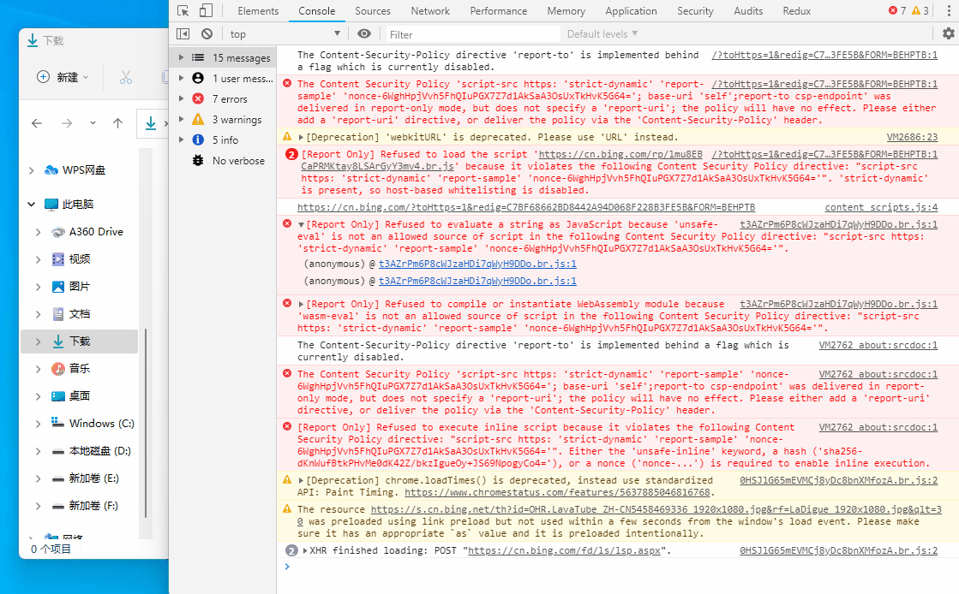The image size is (959, 594).
Task: Select 文档 folder in explorer
Action: [80, 314]
